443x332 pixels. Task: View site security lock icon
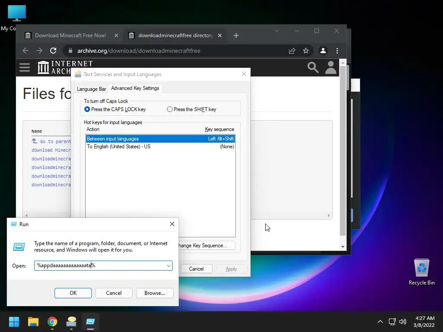[x=71, y=51]
